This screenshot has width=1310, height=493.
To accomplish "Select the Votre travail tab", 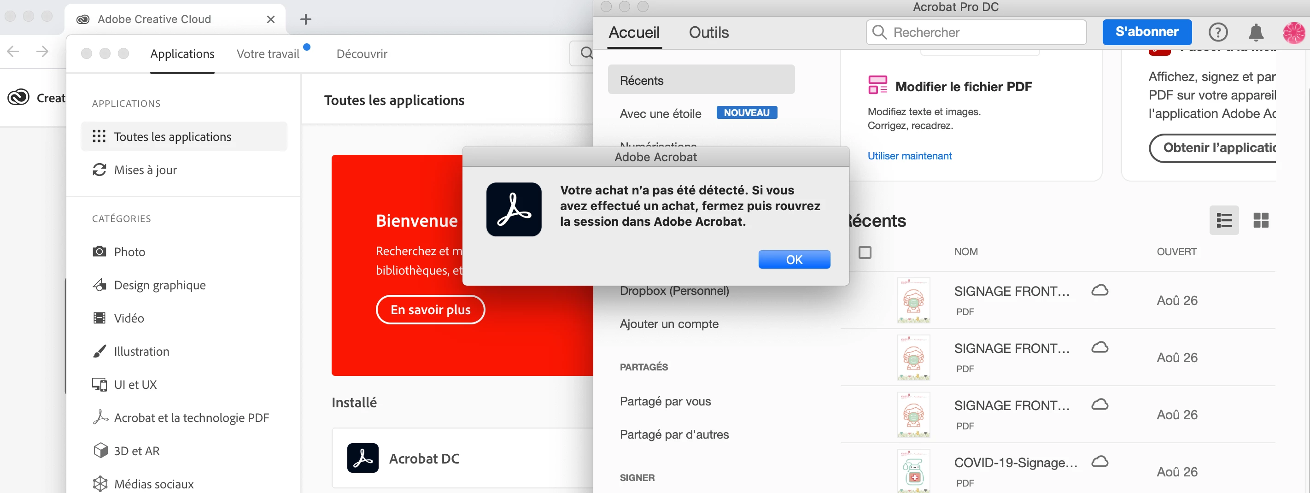I will 268,54.
